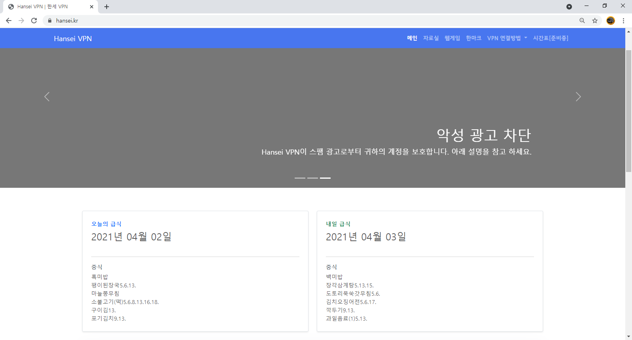Open the 시간표[준비중] link
The image size is (632, 340).
tap(550, 38)
